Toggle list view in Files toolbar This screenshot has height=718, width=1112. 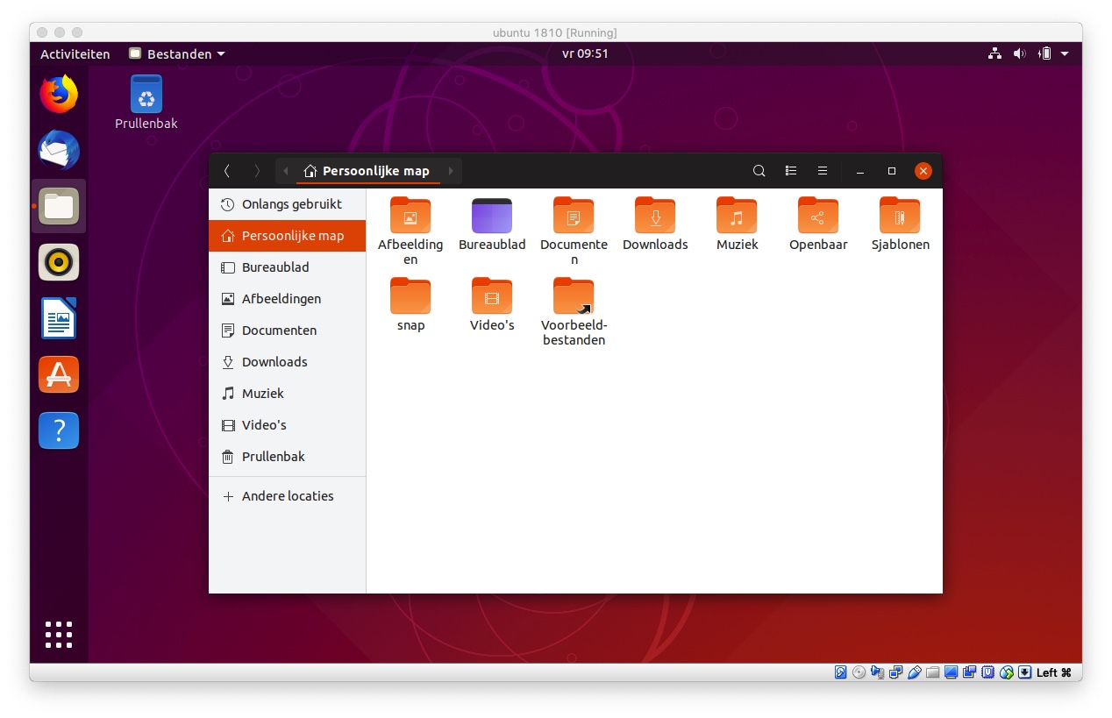pyautogui.click(x=790, y=171)
